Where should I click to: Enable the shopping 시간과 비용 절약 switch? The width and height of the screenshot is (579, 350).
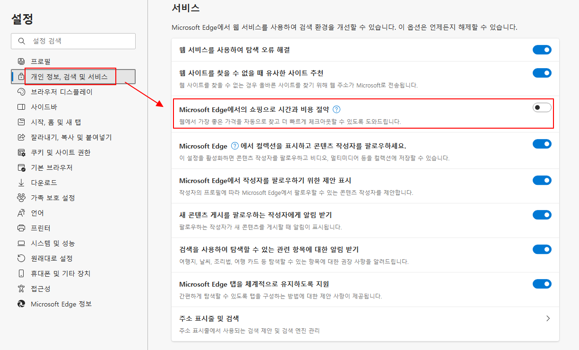tap(542, 107)
